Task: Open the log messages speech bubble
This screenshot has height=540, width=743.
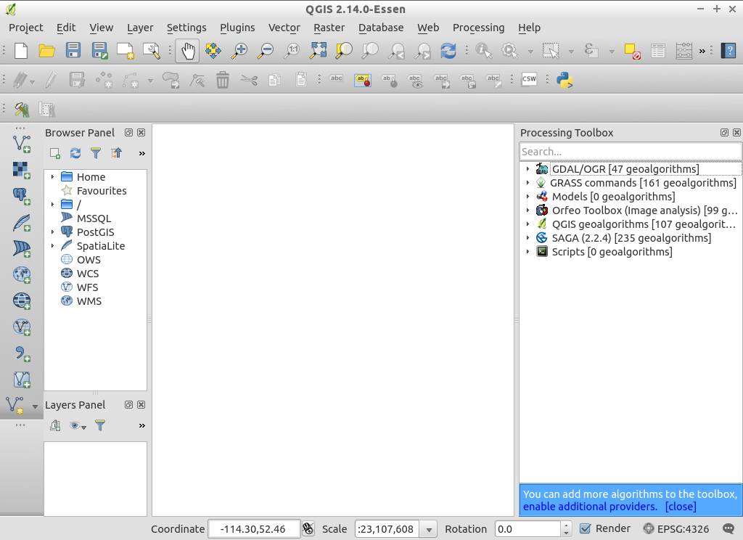Action: coord(728,528)
